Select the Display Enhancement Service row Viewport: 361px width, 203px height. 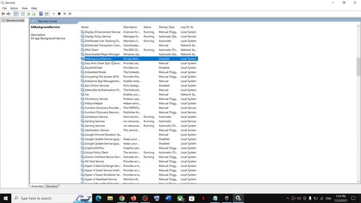(139, 32)
